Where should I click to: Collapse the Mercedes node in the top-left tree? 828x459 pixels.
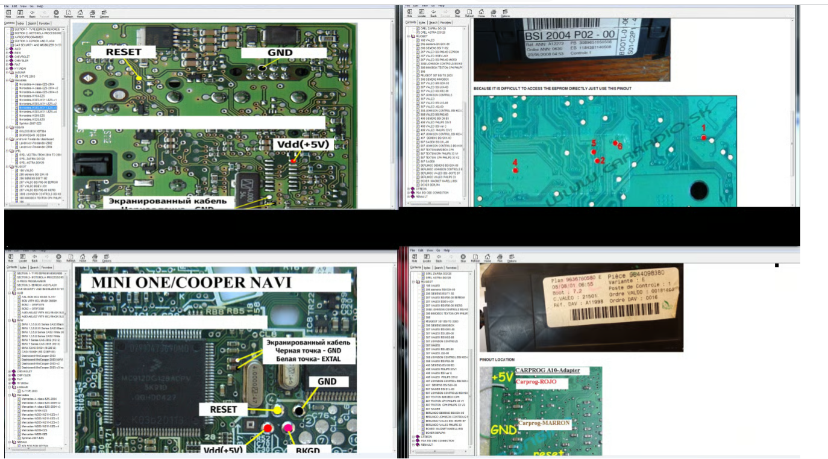coord(7,80)
